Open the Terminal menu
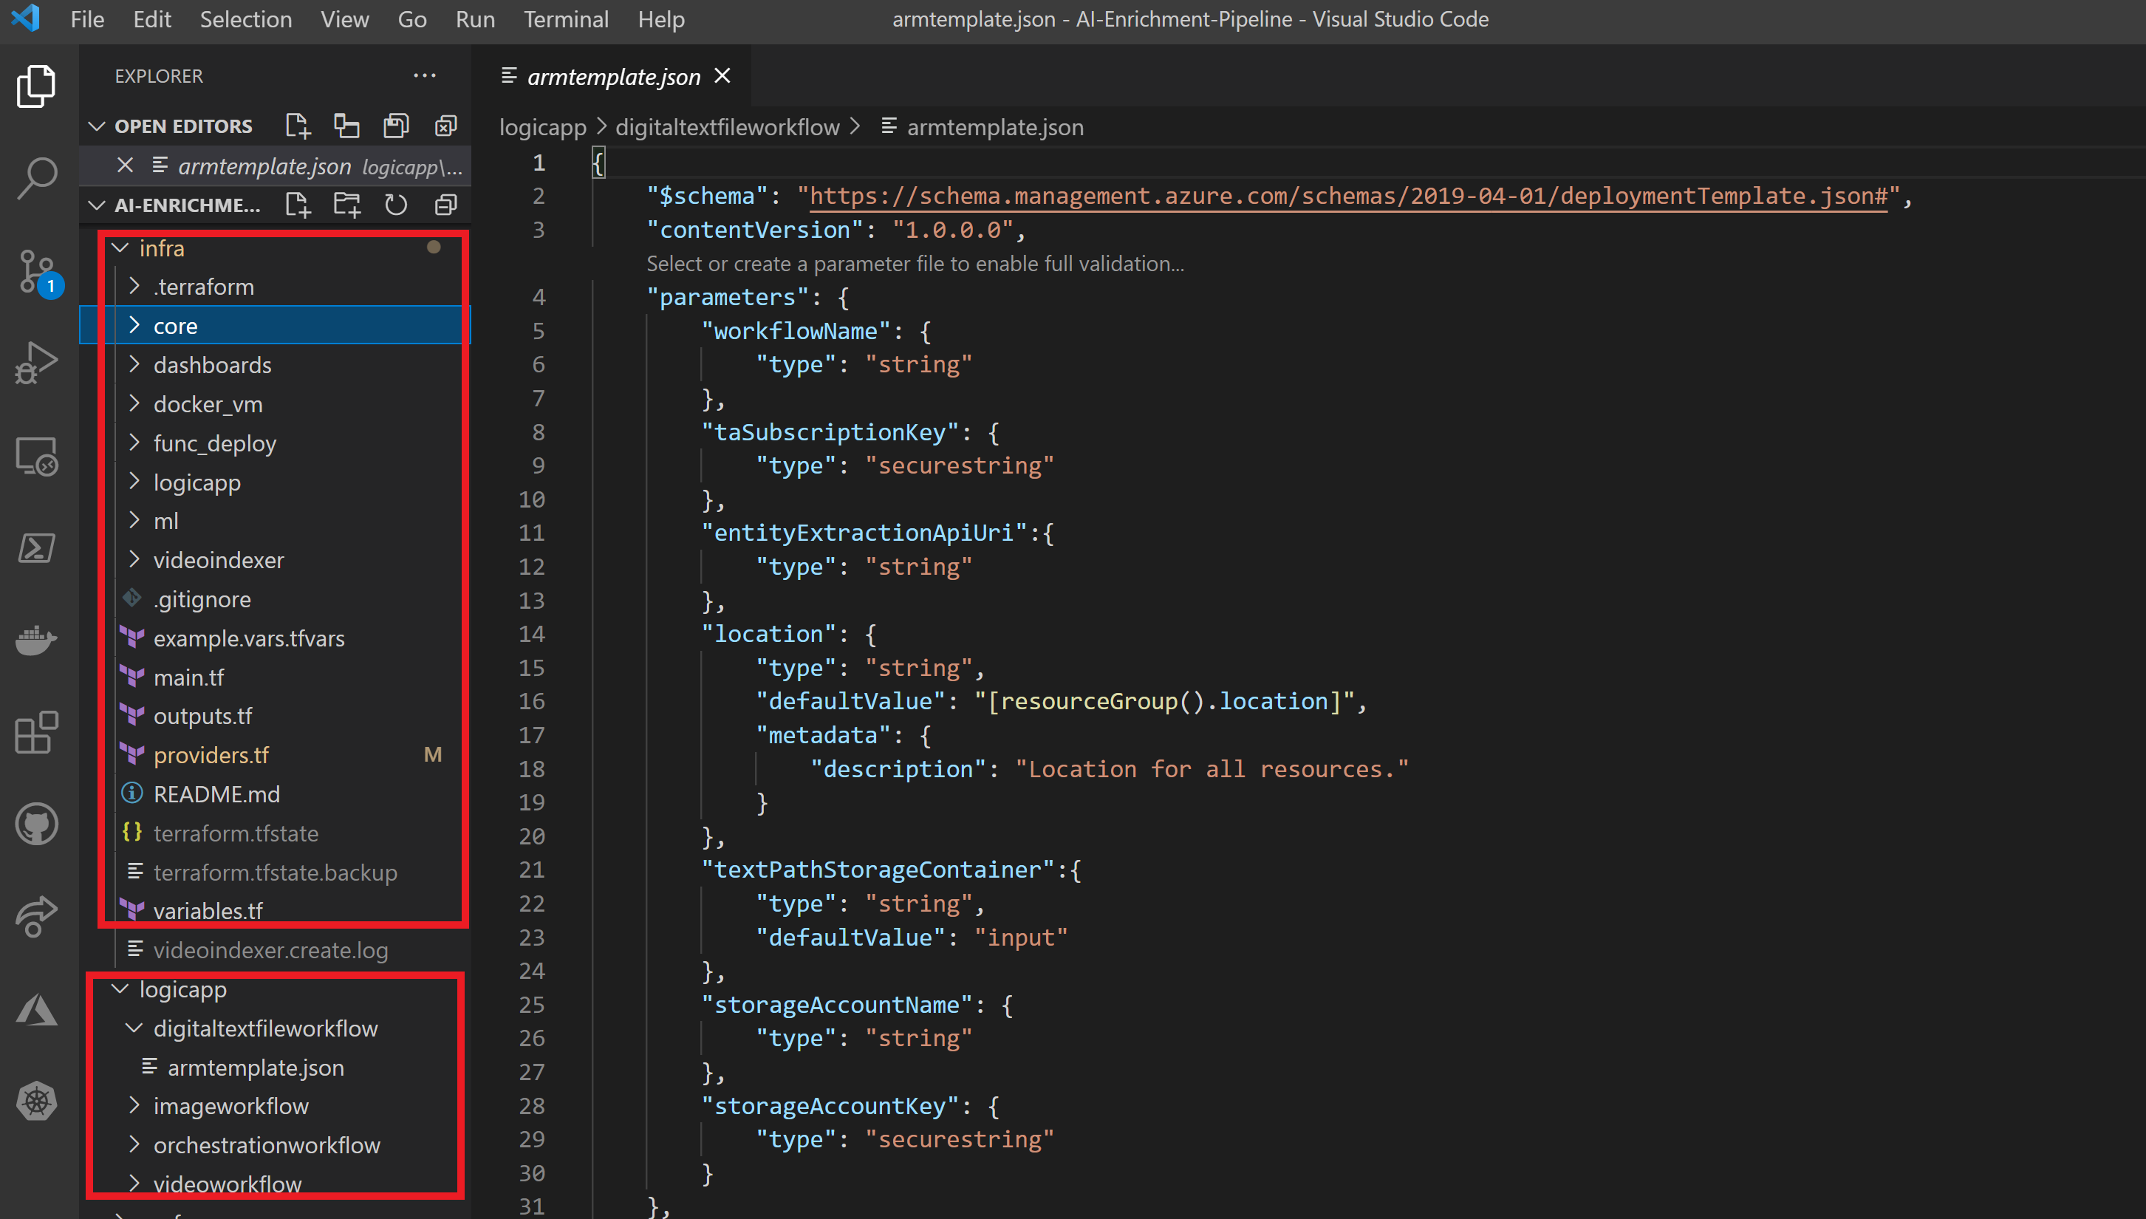Image resolution: width=2146 pixels, height=1219 pixels. tap(566, 18)
